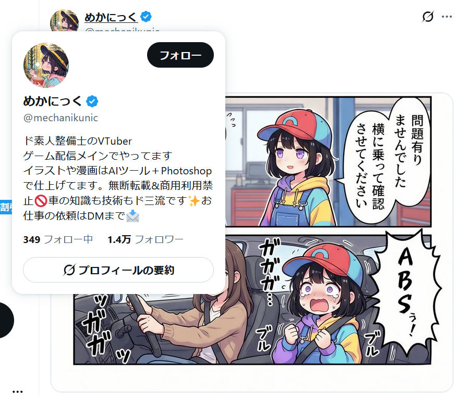Open the @mechanikunic handle link
Screen dimensions: 459x396
pos(61,118)
